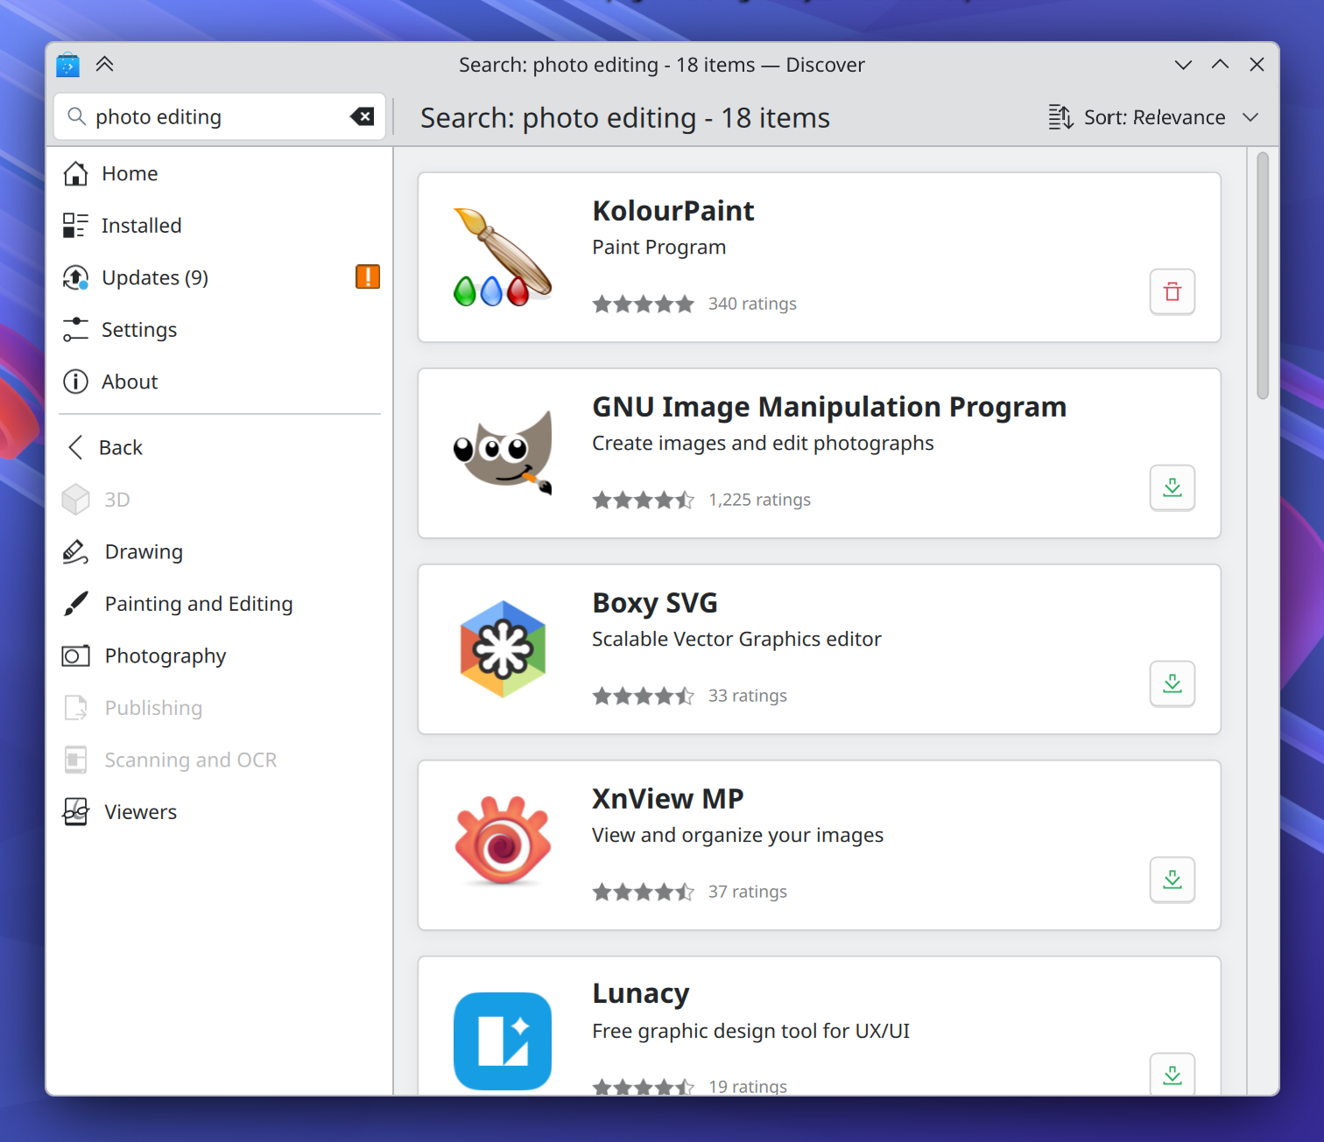View the About page
Image resolution: width=1324 pixels, height=1142 pixels.
pos(130,382)
